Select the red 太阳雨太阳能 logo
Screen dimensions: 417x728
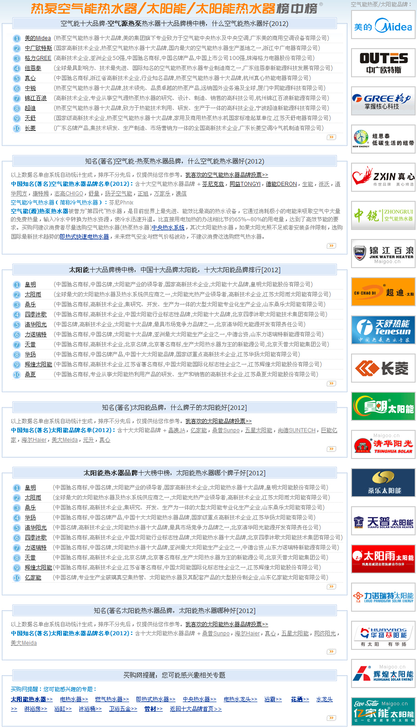point(383,559)
